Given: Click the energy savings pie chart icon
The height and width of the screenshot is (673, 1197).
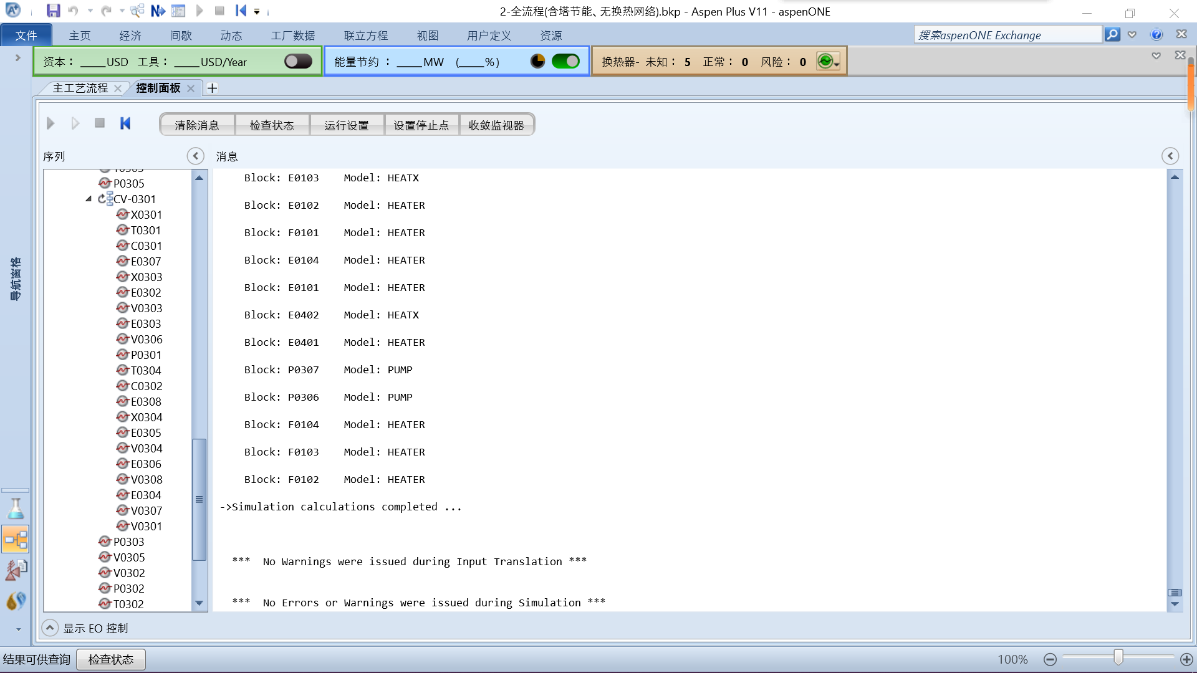Looking at the screenshot, I should (537, 61).
